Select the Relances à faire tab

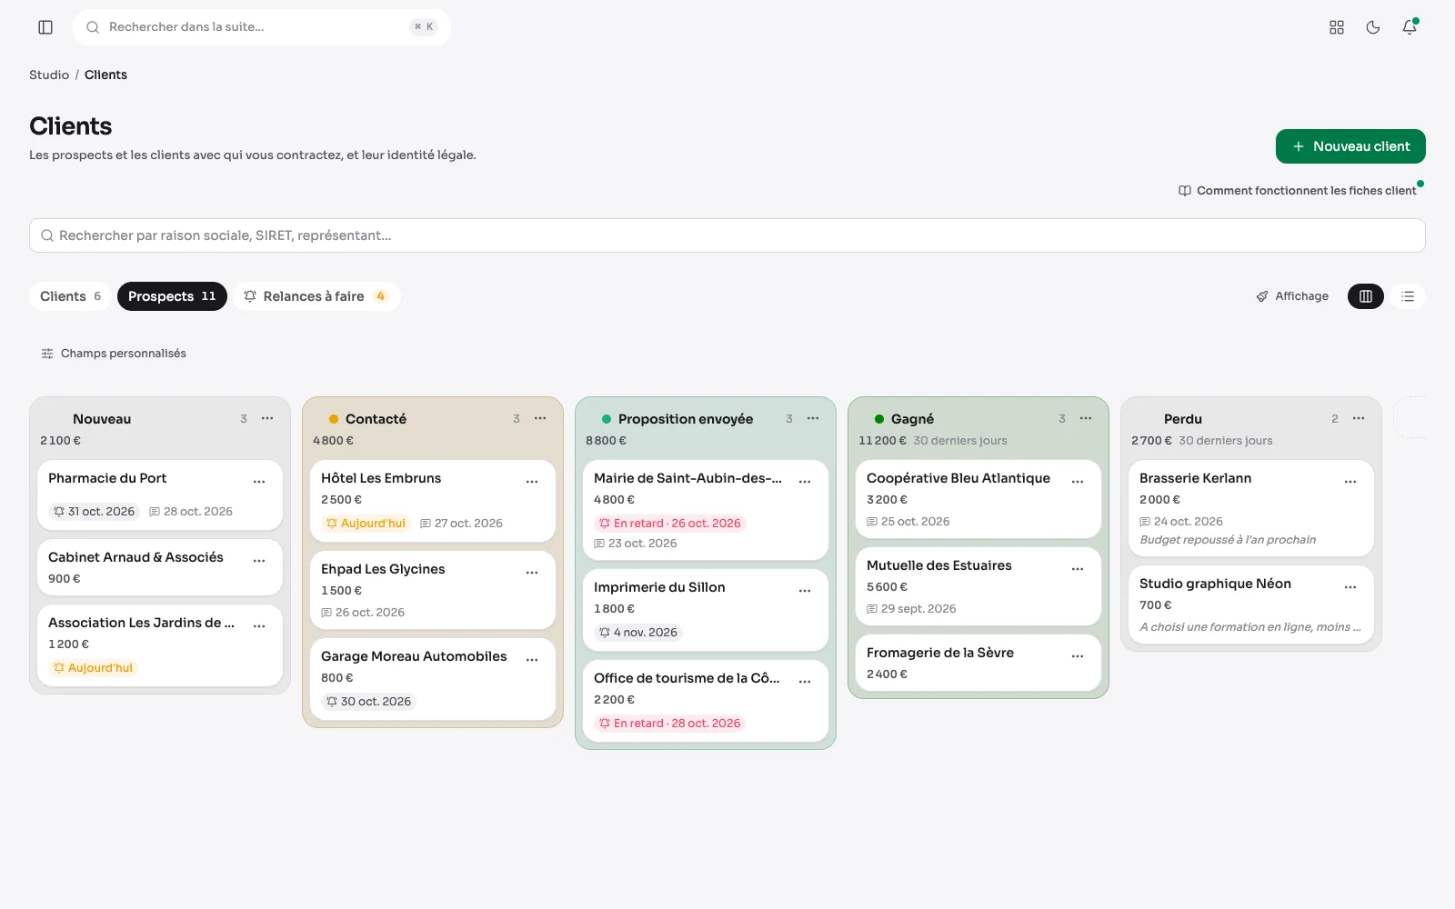pyautogui.click(x=316, y=296)
